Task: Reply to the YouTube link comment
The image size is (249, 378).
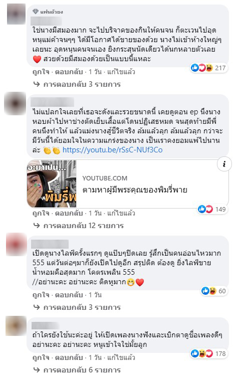Action: (69, 214)
